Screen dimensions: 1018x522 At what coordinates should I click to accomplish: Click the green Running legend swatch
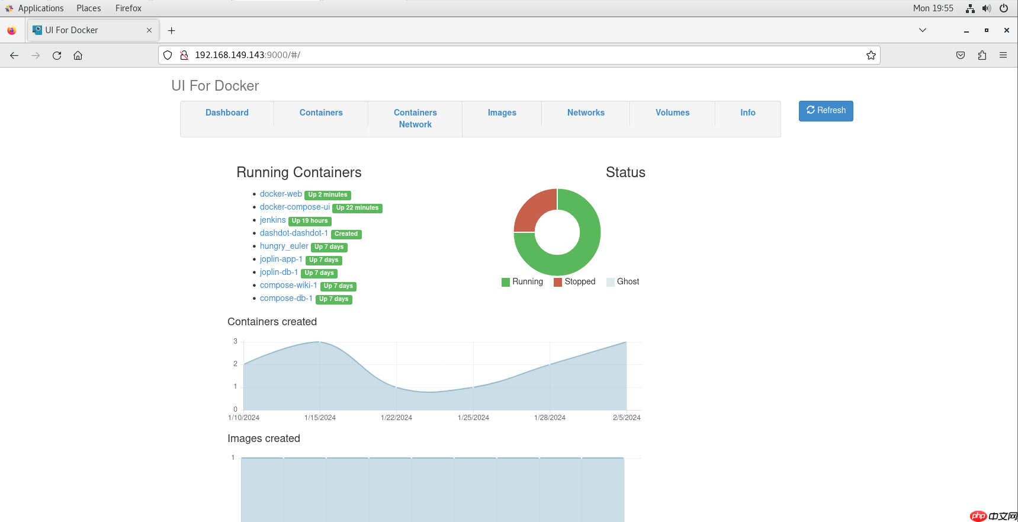pyautogui.click(x=506, y=282)
